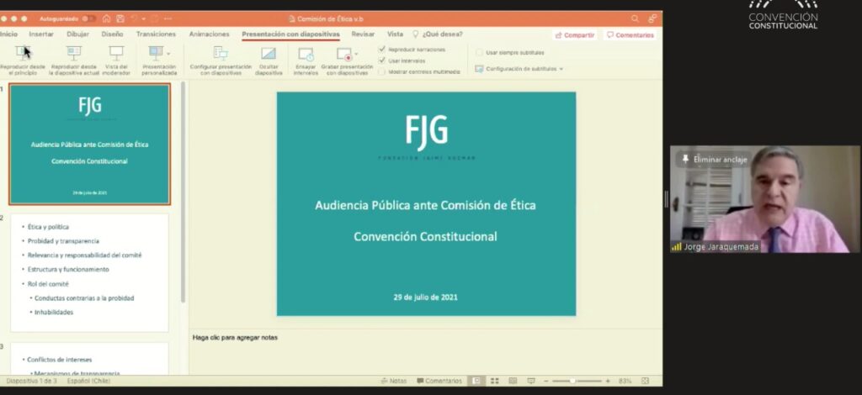Toggle Notas in status bar
Screen dimensions: 862x395
394,381
